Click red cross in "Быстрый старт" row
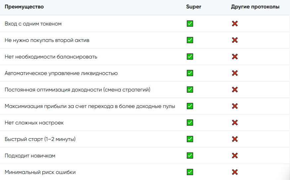The image size is (290, 180). click(235, 139)
